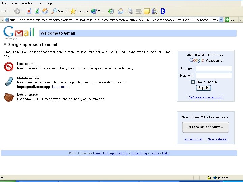Click the Internet zone globe in status bar
The image size is (243, 182).
(215, 178)
